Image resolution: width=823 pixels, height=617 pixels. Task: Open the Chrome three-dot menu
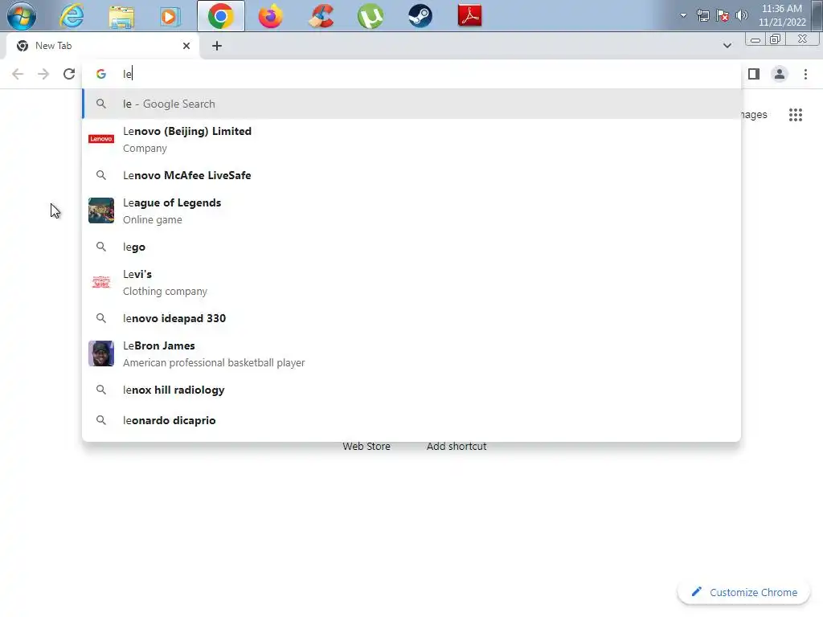point(805,74)
